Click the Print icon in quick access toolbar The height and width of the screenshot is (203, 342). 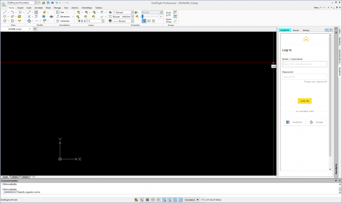[52, 3]
